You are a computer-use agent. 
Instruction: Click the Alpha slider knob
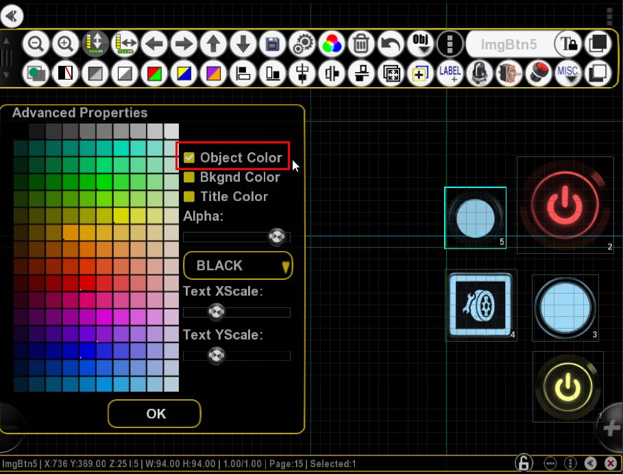click(277, 237)
